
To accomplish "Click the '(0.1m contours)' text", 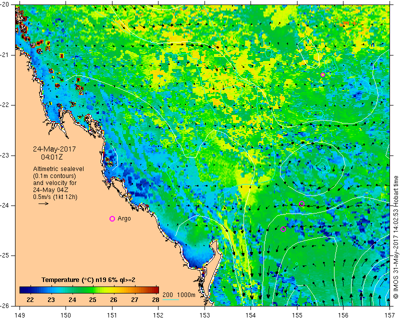I will (x=54, y=176).
